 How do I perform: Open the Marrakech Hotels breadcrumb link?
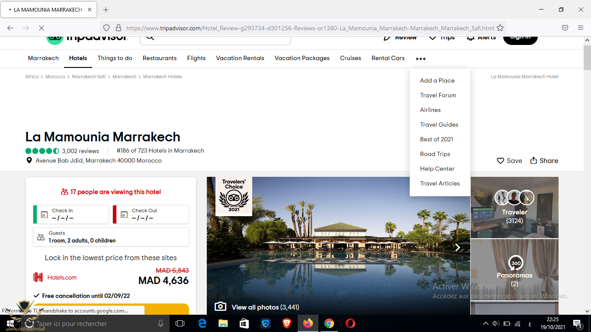click(x=162, y=77)
